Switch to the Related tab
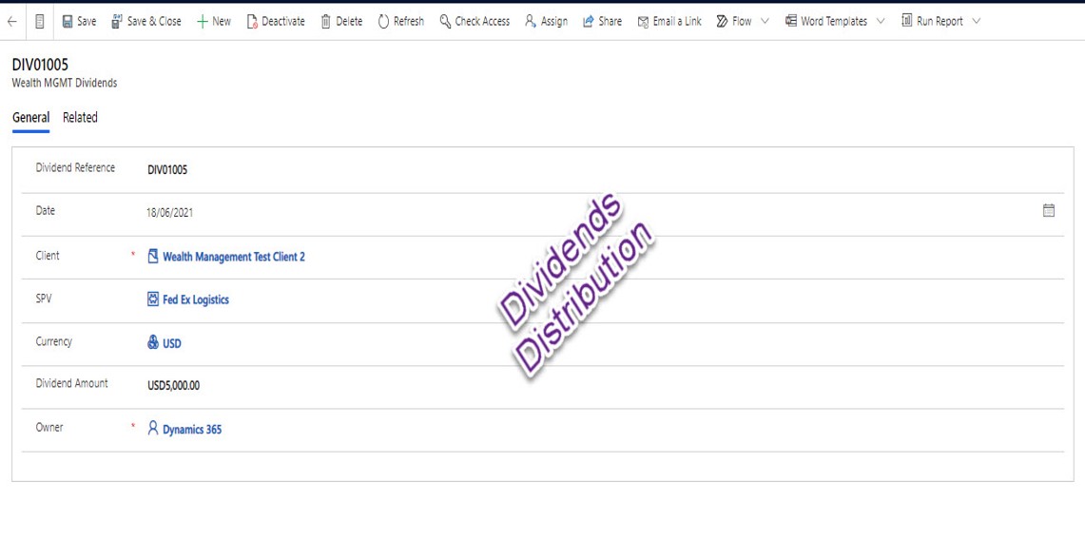 [x=80, y=118]
